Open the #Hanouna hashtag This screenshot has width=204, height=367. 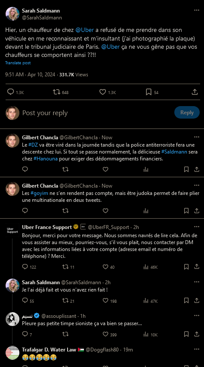point(46,159)
